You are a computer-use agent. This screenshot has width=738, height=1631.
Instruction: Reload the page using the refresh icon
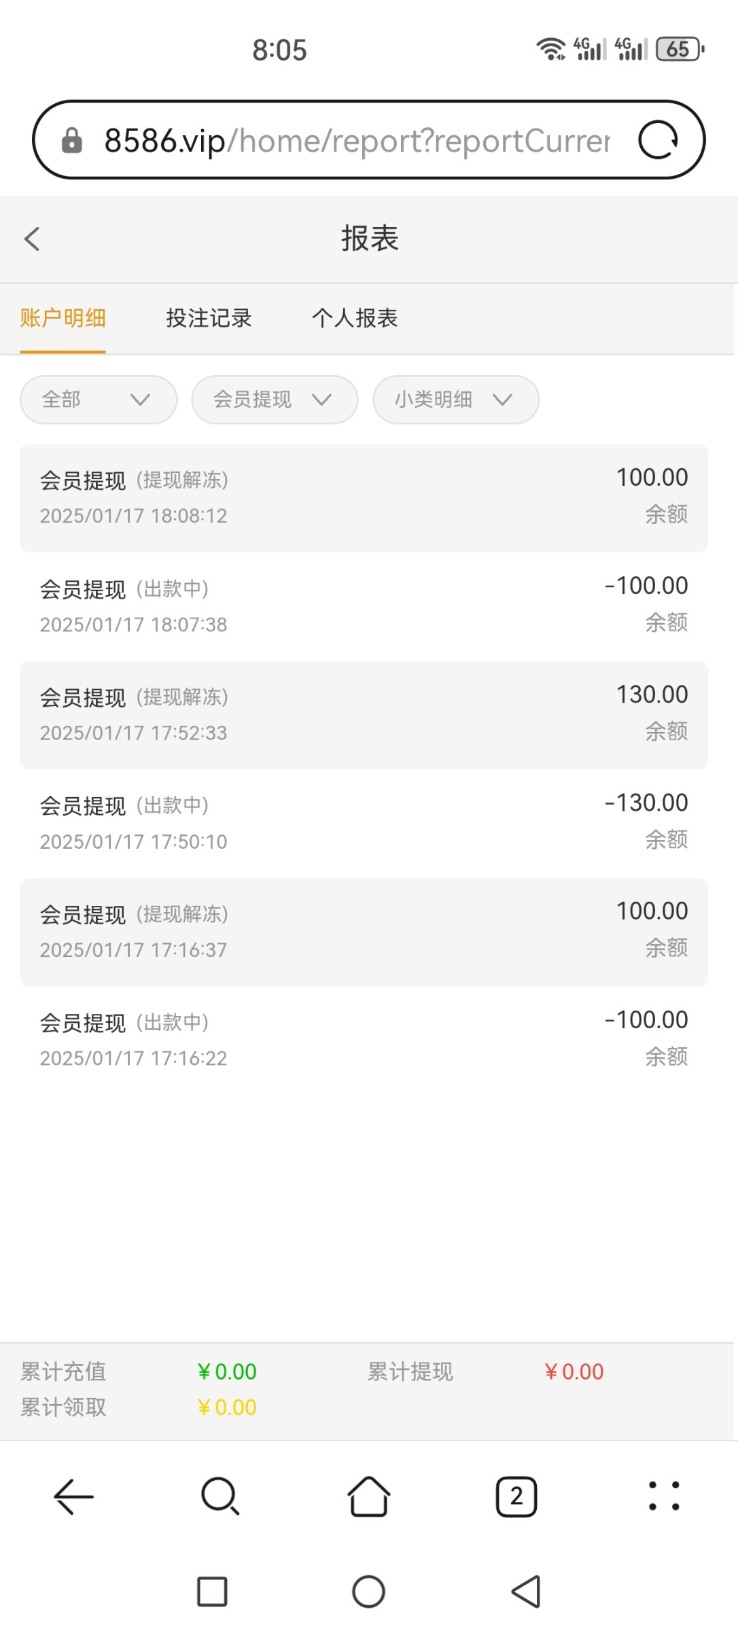pyautogui.click(x=658, y=141)
